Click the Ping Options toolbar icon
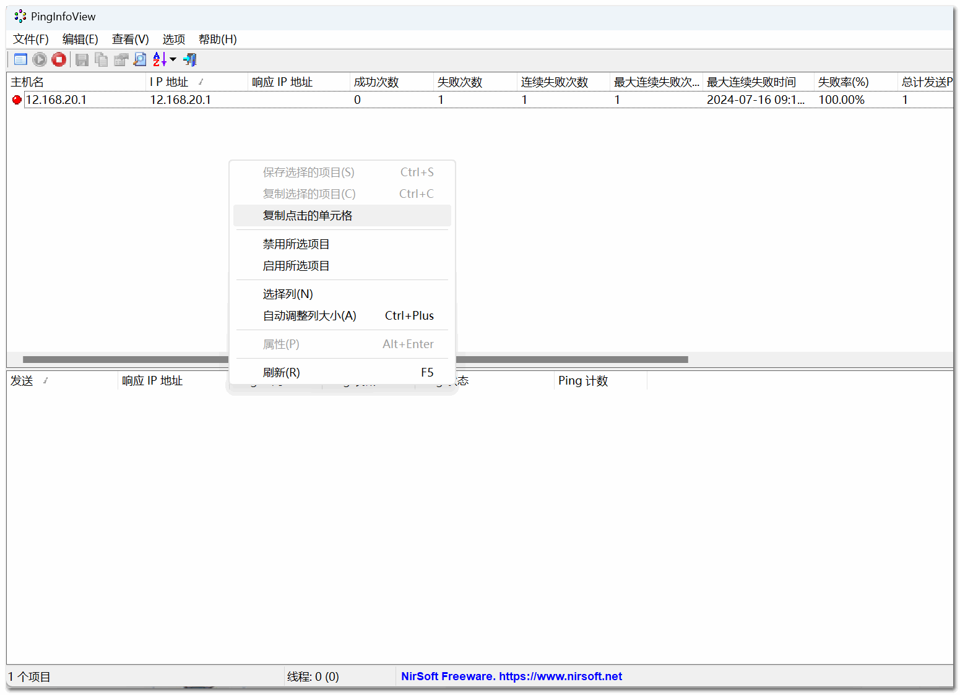Image resolution: width=960 pixels, height=695 pixels. [x=20, y=59]
